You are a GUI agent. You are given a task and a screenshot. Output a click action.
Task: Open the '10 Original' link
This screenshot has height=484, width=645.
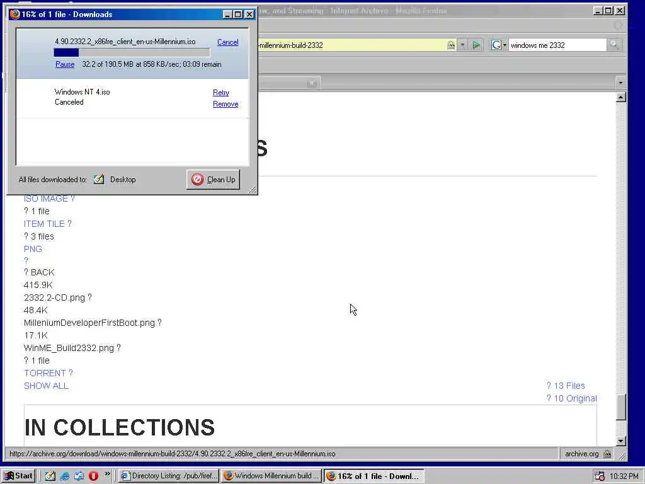[571, 398]
